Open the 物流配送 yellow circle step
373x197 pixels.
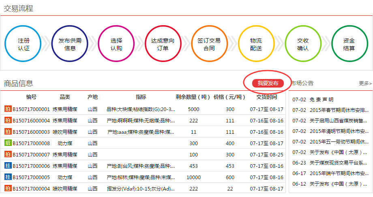(x=256, y=44)
